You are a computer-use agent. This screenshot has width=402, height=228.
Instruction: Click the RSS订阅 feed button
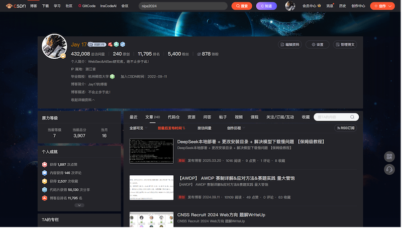click(345, 128)
